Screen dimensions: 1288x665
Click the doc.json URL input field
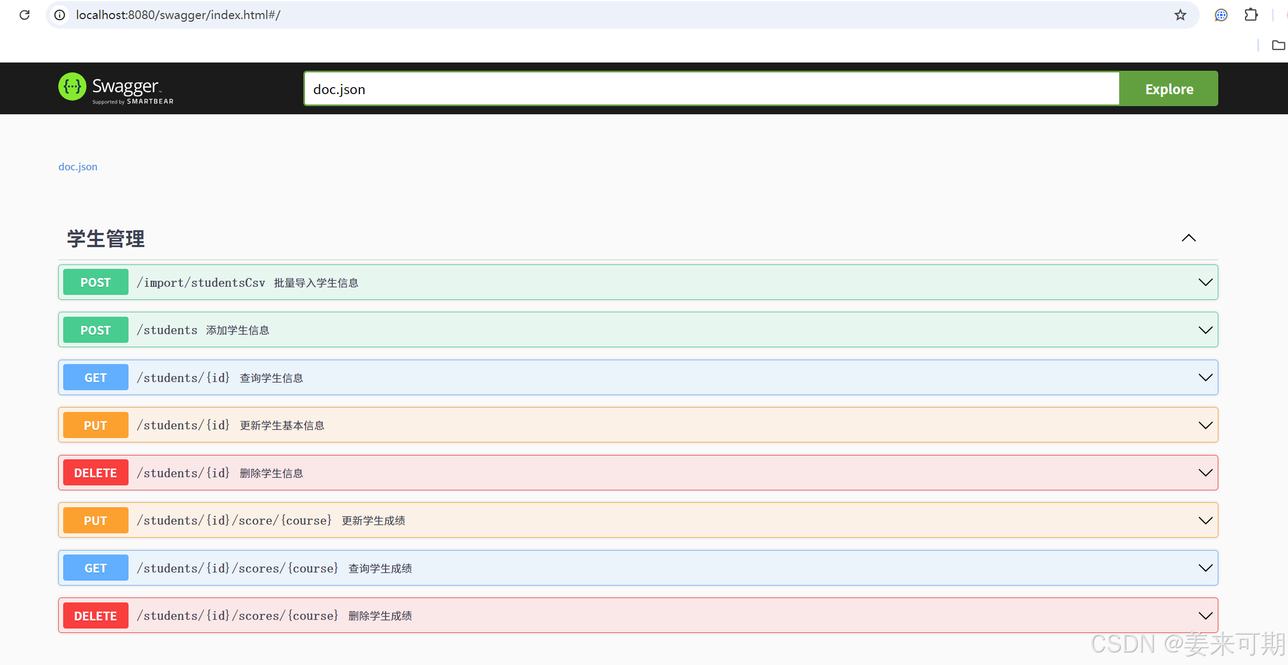point(708,89)
